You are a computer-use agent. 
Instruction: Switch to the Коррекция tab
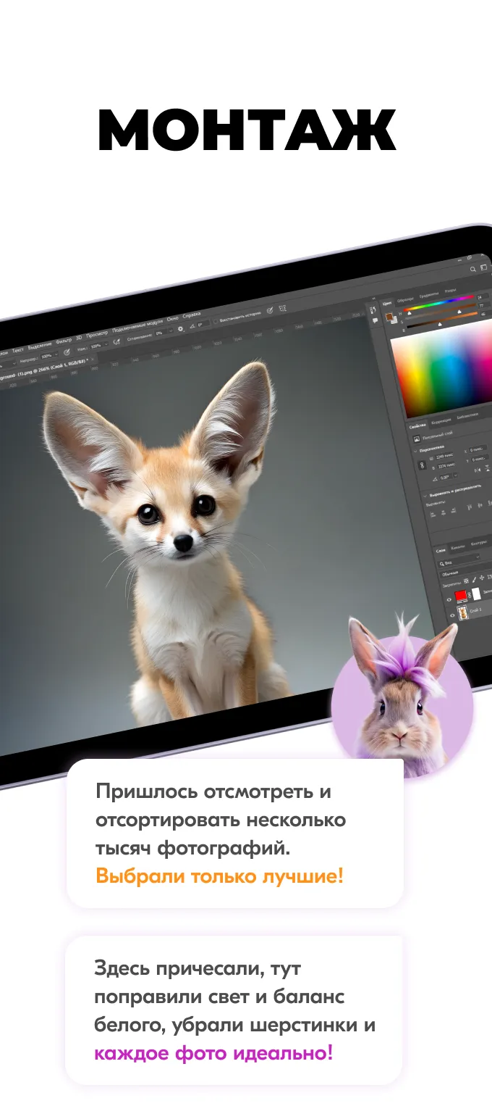[x=441, y=420]
